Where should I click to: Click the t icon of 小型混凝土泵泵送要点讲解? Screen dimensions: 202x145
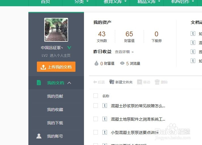[x=105, y=132]
